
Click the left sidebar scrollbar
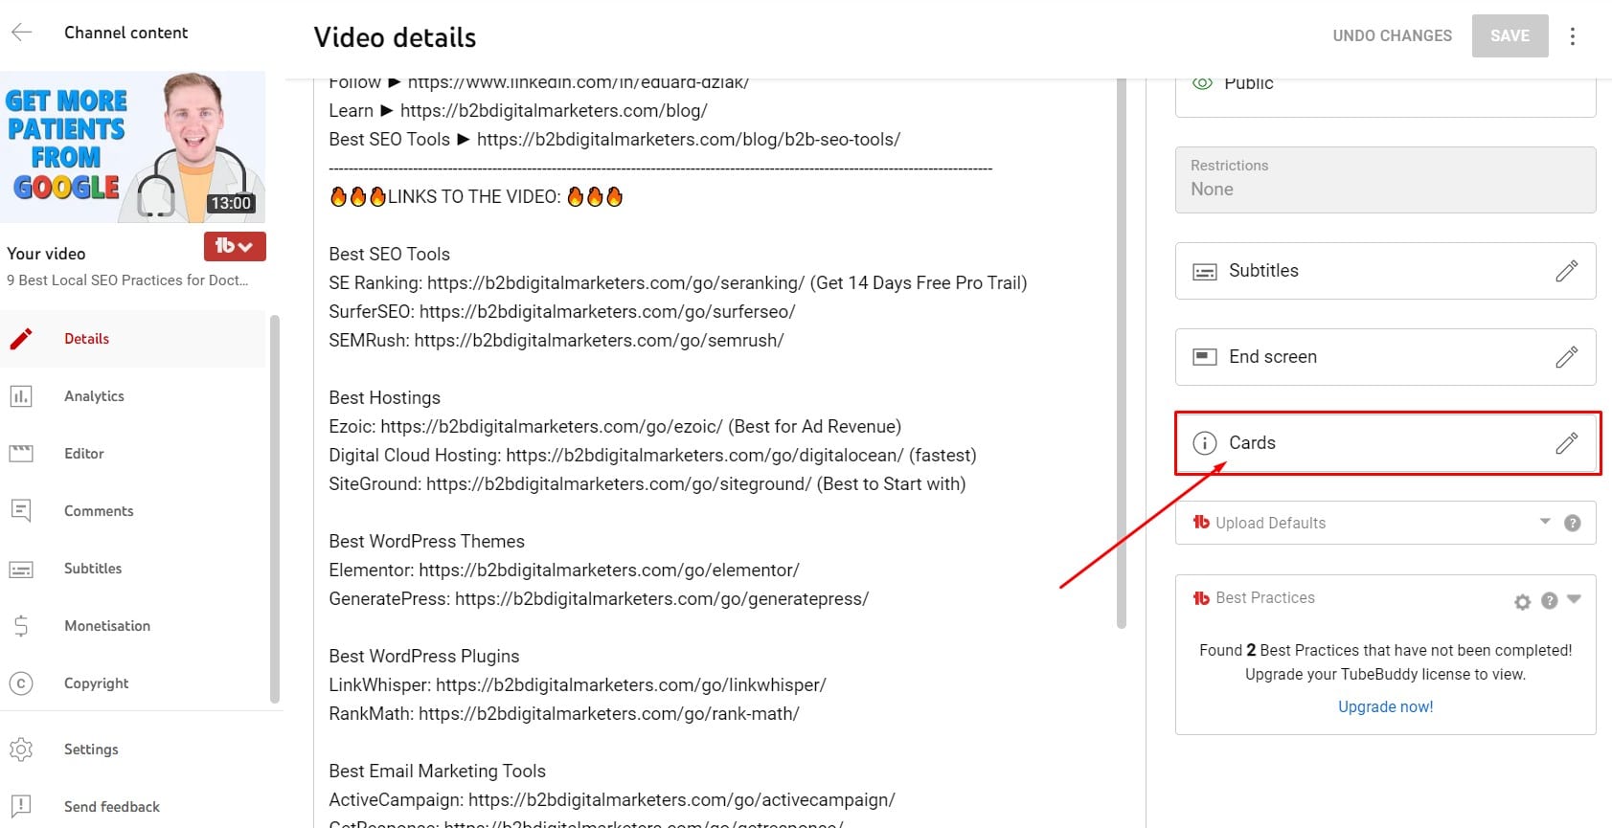[x=275, y=509]
